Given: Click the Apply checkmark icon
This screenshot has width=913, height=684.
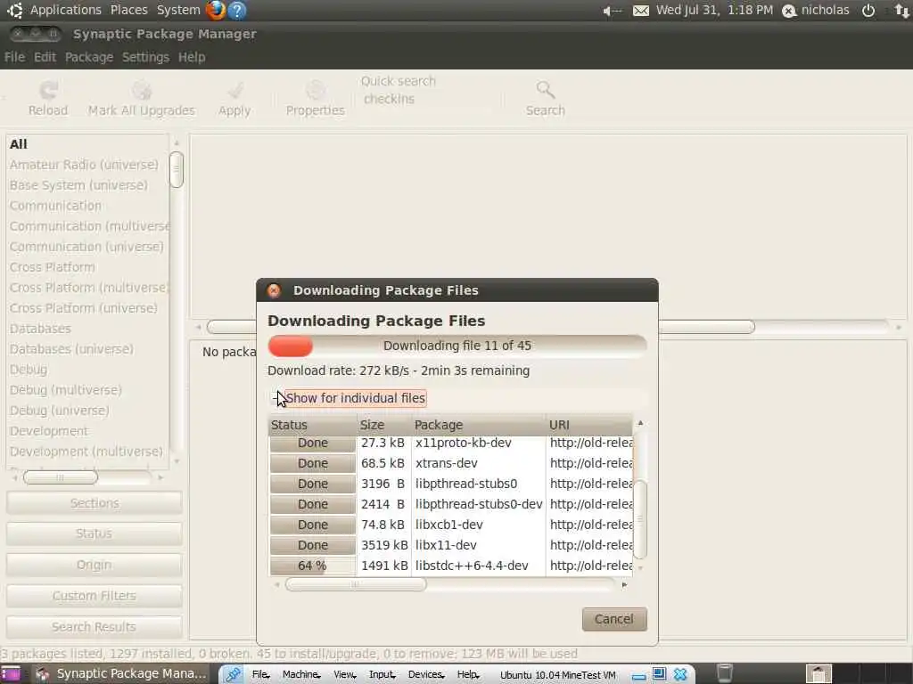Looking at the screenshot, I should coord(235,90).
